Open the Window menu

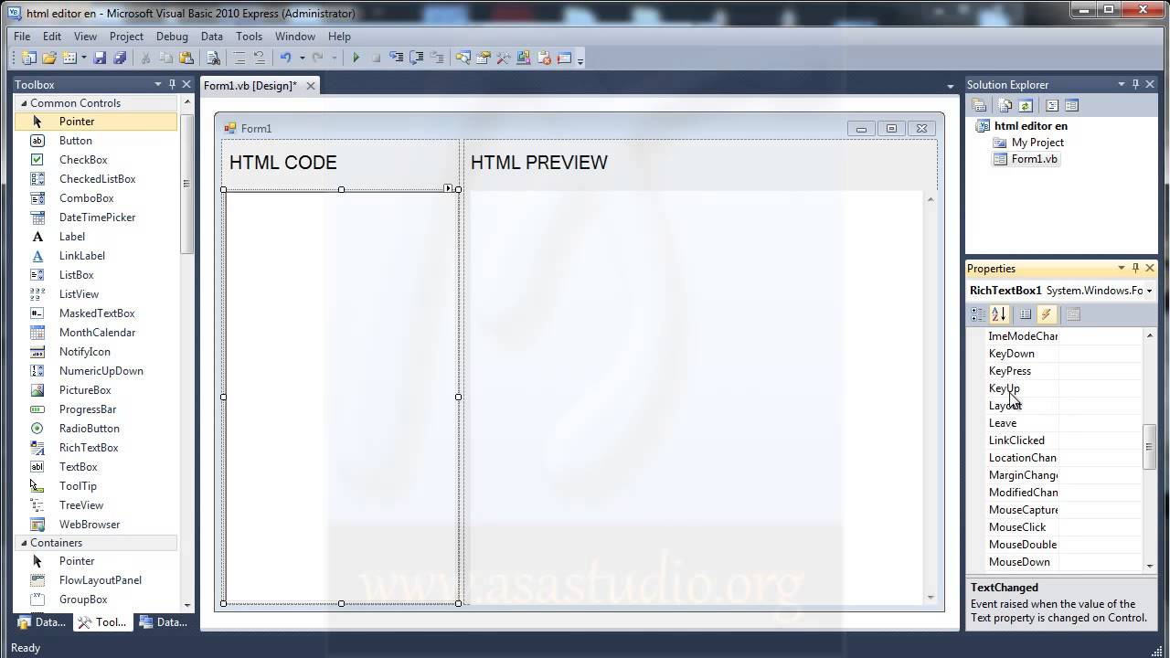tap(295, 37)
